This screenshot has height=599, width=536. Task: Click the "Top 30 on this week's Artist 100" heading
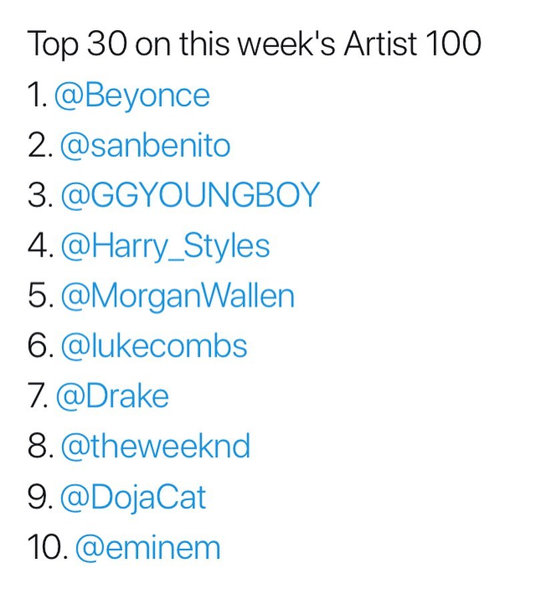(254, 45)
